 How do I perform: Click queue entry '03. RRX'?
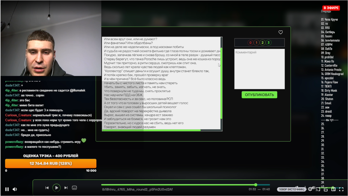(325, 28)
